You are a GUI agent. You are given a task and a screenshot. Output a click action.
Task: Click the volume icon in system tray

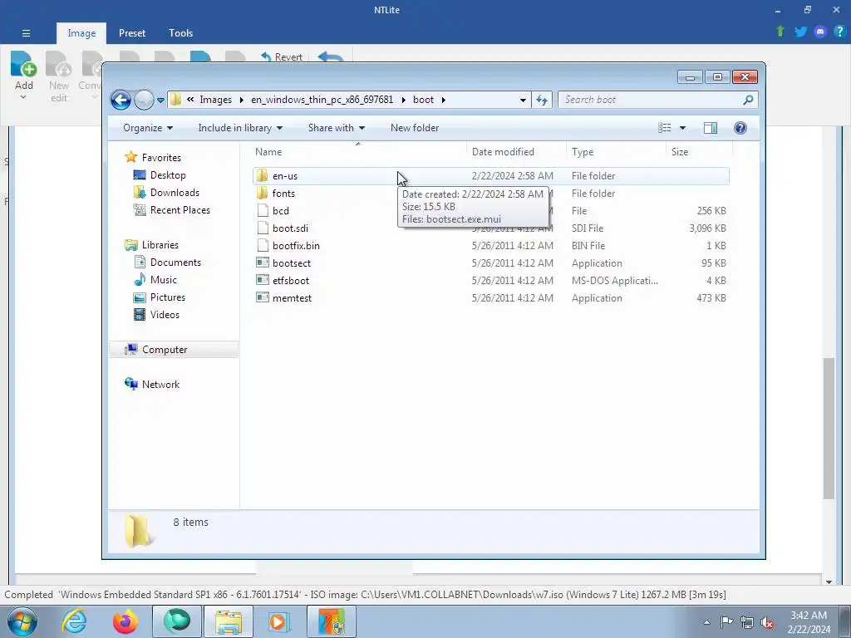pos(767,622)
